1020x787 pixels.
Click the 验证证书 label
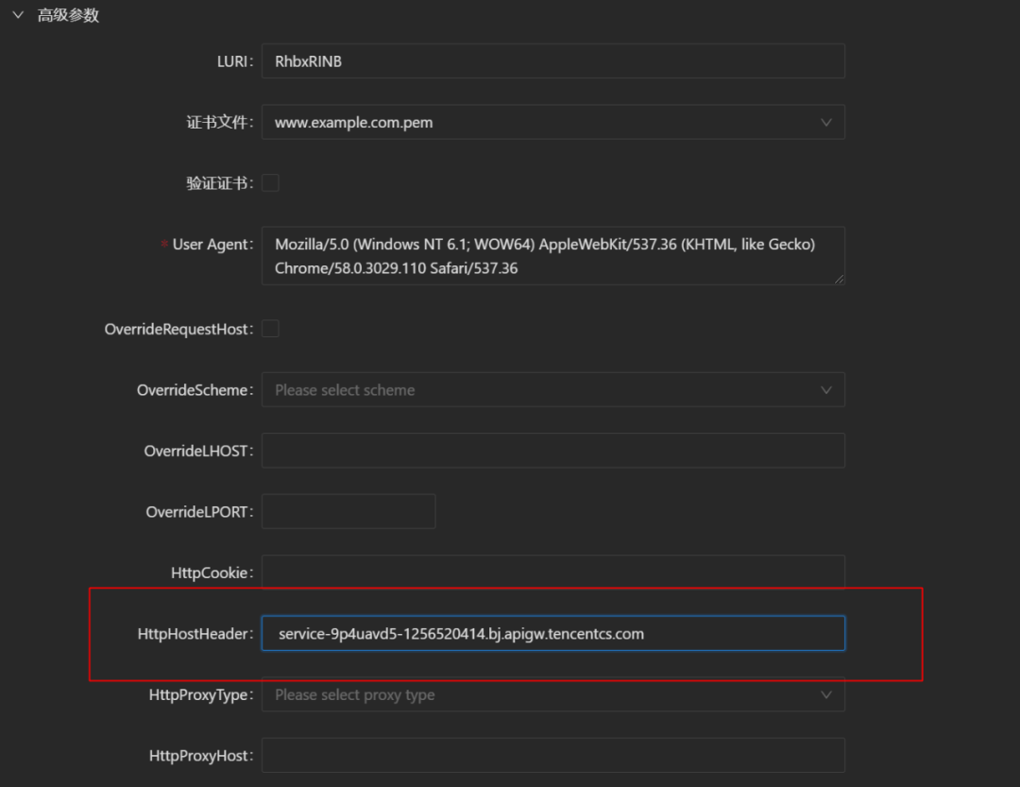[218, 183]
